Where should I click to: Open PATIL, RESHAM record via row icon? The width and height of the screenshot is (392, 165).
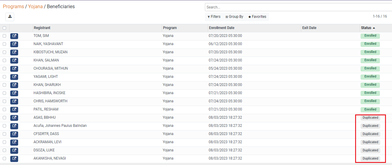click(x=14, y=110)
